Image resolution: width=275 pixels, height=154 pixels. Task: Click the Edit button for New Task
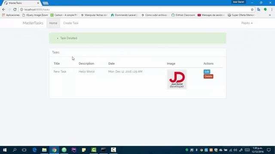207,71
